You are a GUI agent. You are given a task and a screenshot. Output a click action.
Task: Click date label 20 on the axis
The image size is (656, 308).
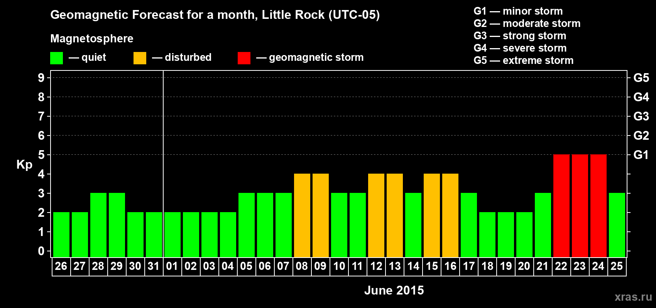click(x=524, y=266)
